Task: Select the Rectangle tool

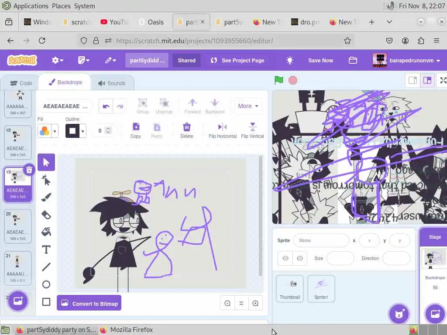Action: tap(46, 302)
